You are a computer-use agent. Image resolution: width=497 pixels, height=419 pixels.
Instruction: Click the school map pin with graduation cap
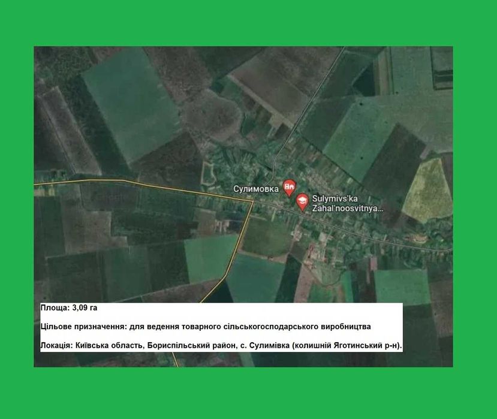[303, 202]
